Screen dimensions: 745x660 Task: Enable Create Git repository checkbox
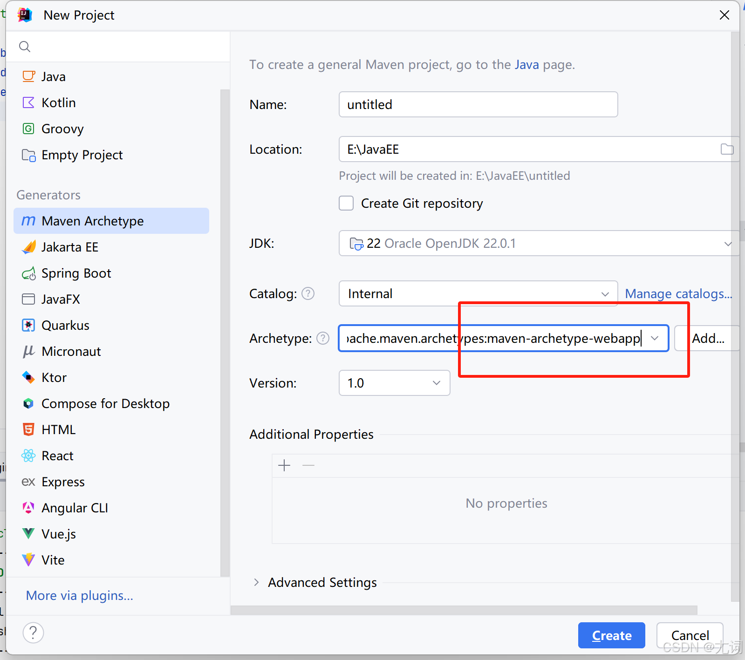click(346, 203)
